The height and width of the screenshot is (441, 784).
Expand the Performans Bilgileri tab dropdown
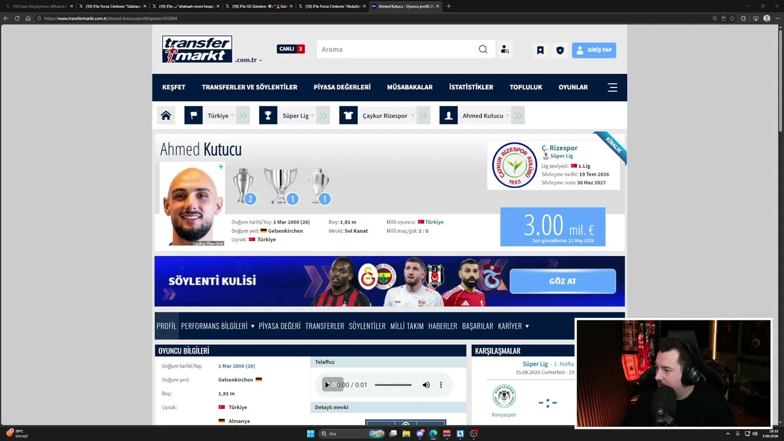click(252, 326)
